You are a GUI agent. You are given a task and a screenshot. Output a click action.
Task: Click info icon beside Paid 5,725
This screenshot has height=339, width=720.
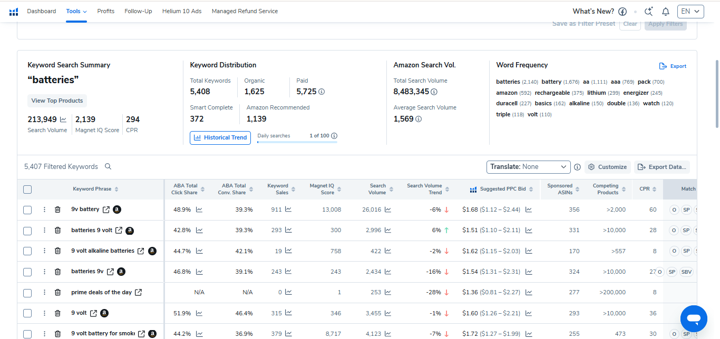[x=322, y=92]
